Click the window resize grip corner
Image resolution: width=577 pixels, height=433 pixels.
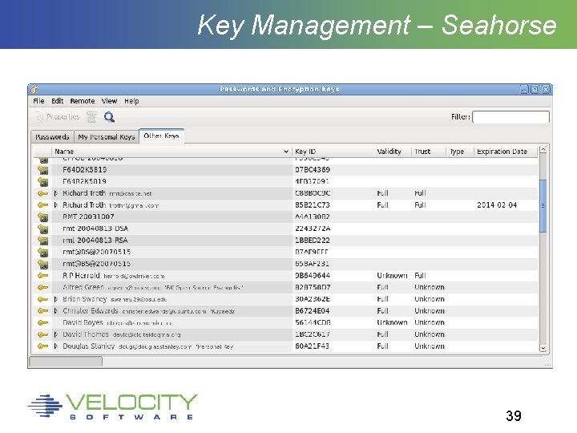point(547,364)
